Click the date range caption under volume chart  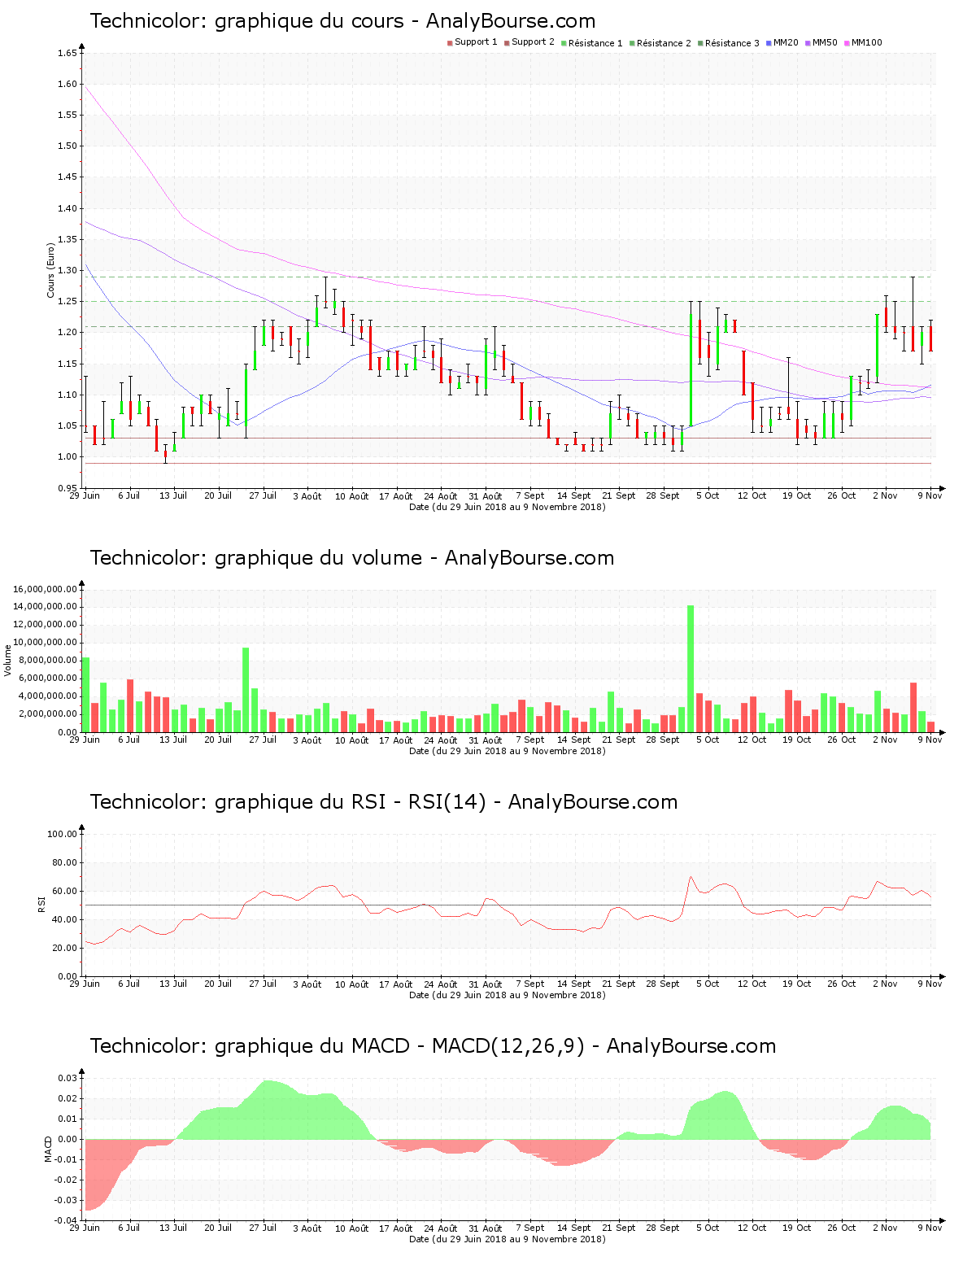[507, 751]
